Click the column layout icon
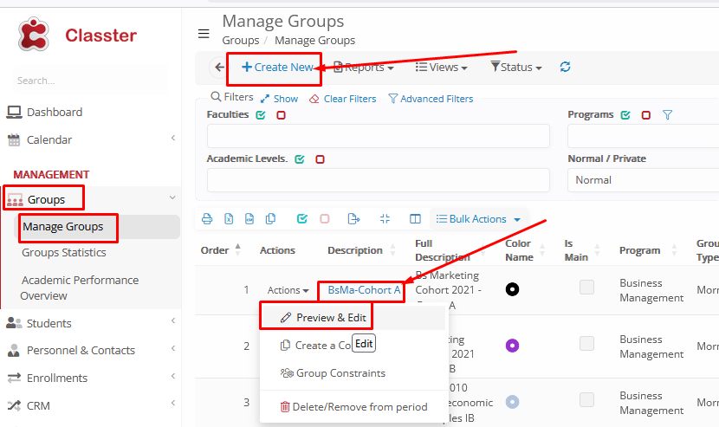 tap(415, 219)
